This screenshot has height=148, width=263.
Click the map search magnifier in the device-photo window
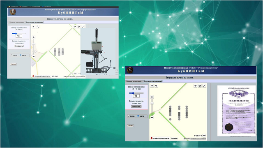pyautogui.click(x=38, y=26)
